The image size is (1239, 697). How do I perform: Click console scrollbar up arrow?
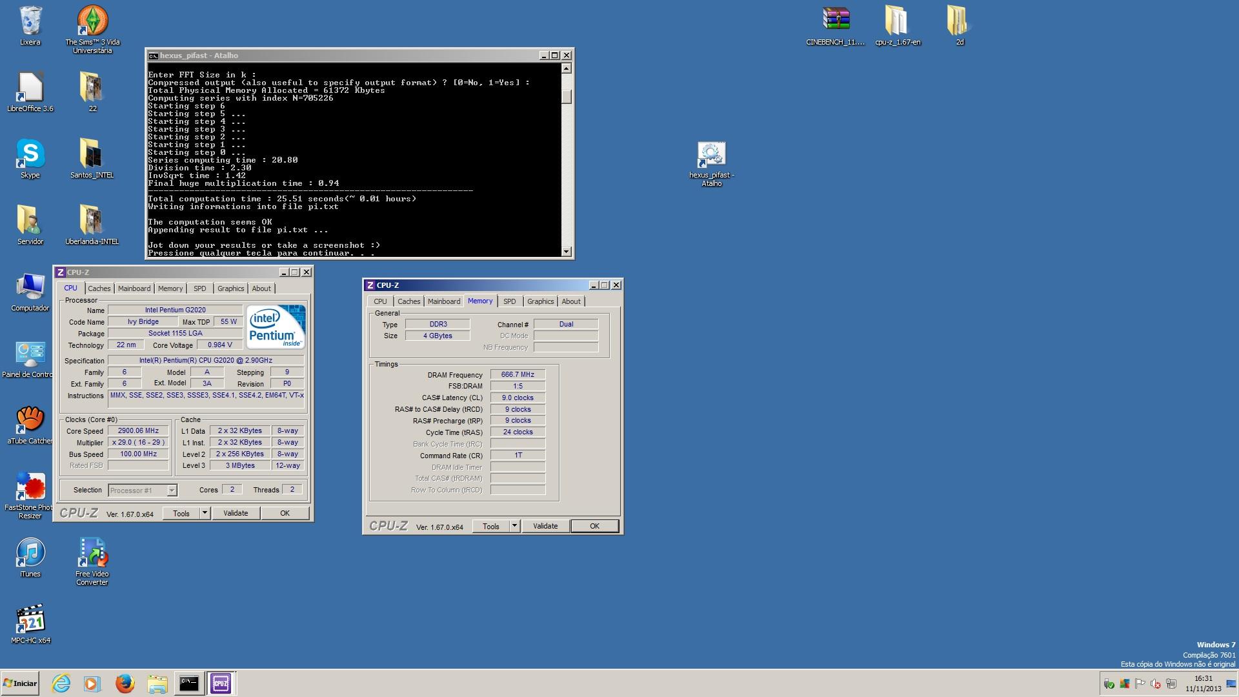[x=566, y=68]
